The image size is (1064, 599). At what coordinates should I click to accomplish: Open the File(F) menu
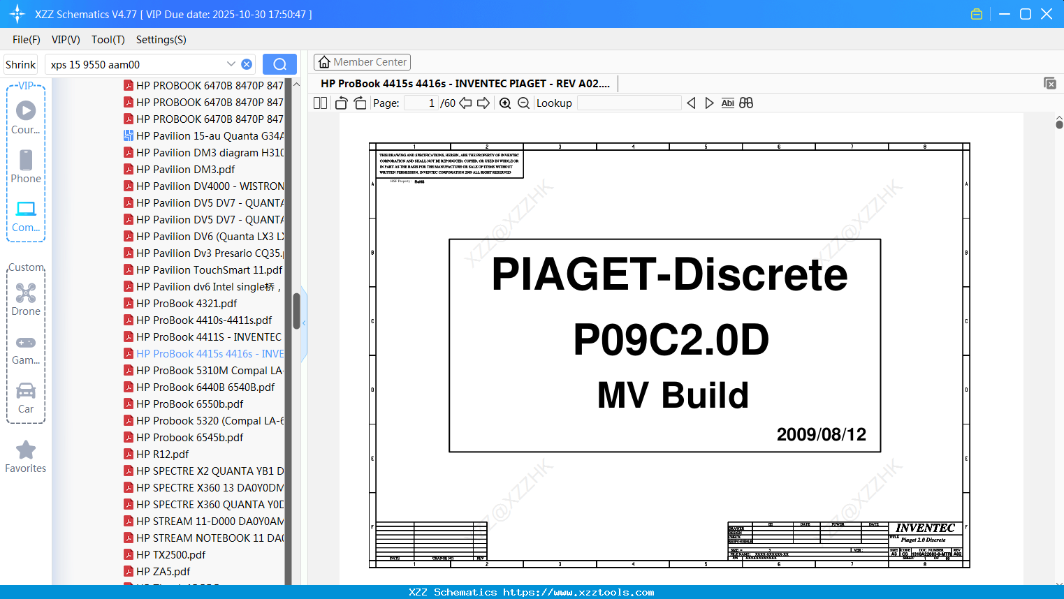coord(27,40)
